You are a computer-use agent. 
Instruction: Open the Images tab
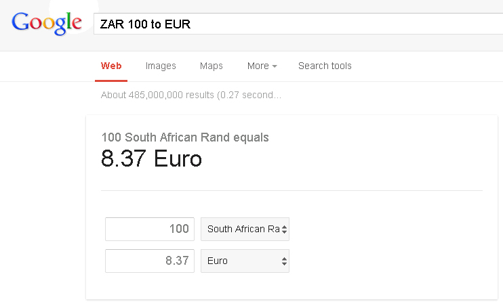(161, 66)
